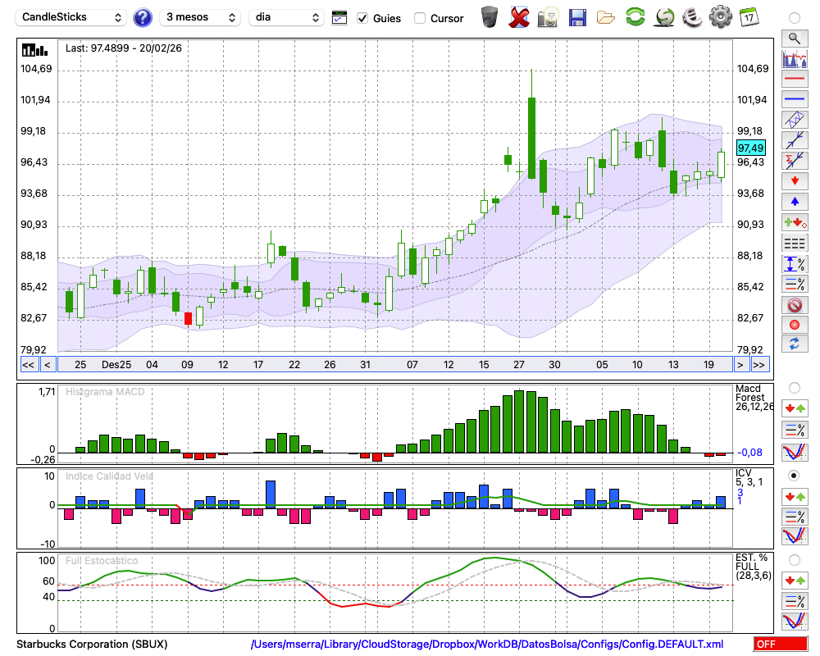Open the Config.DEFAULT.xml file path link

point(487,645)
